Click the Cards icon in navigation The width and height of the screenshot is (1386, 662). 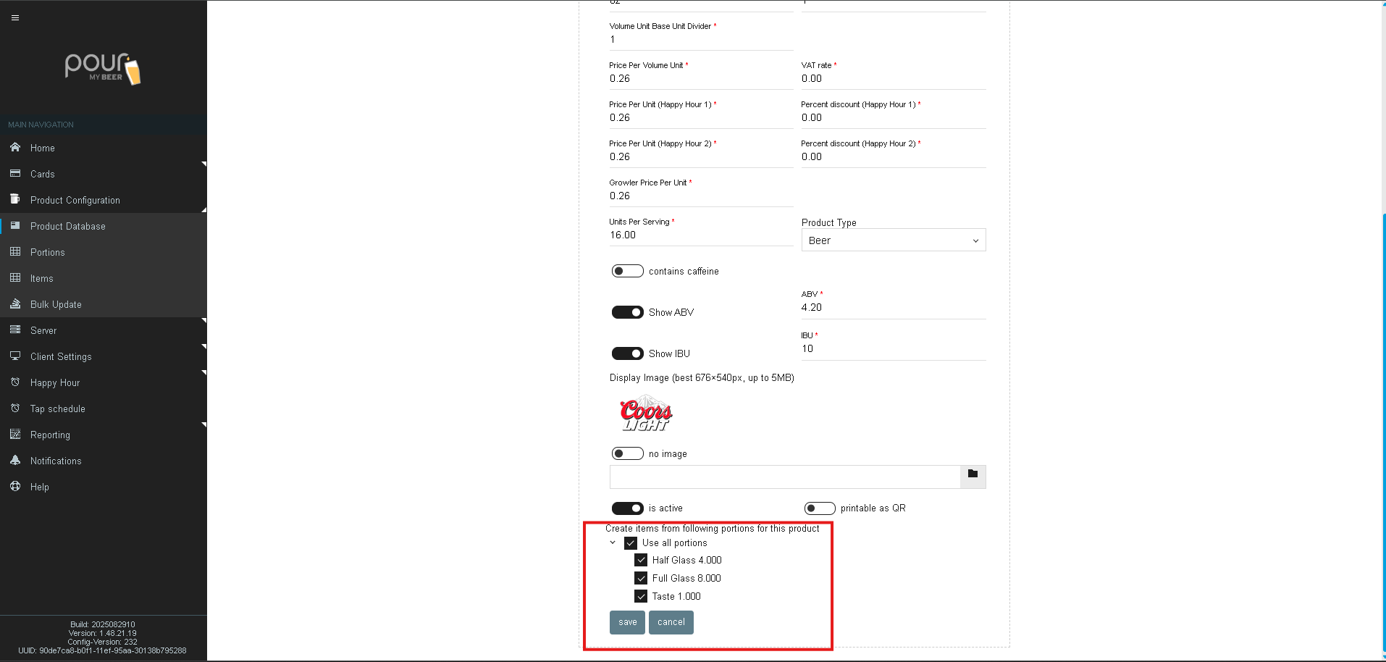point(15,174)
